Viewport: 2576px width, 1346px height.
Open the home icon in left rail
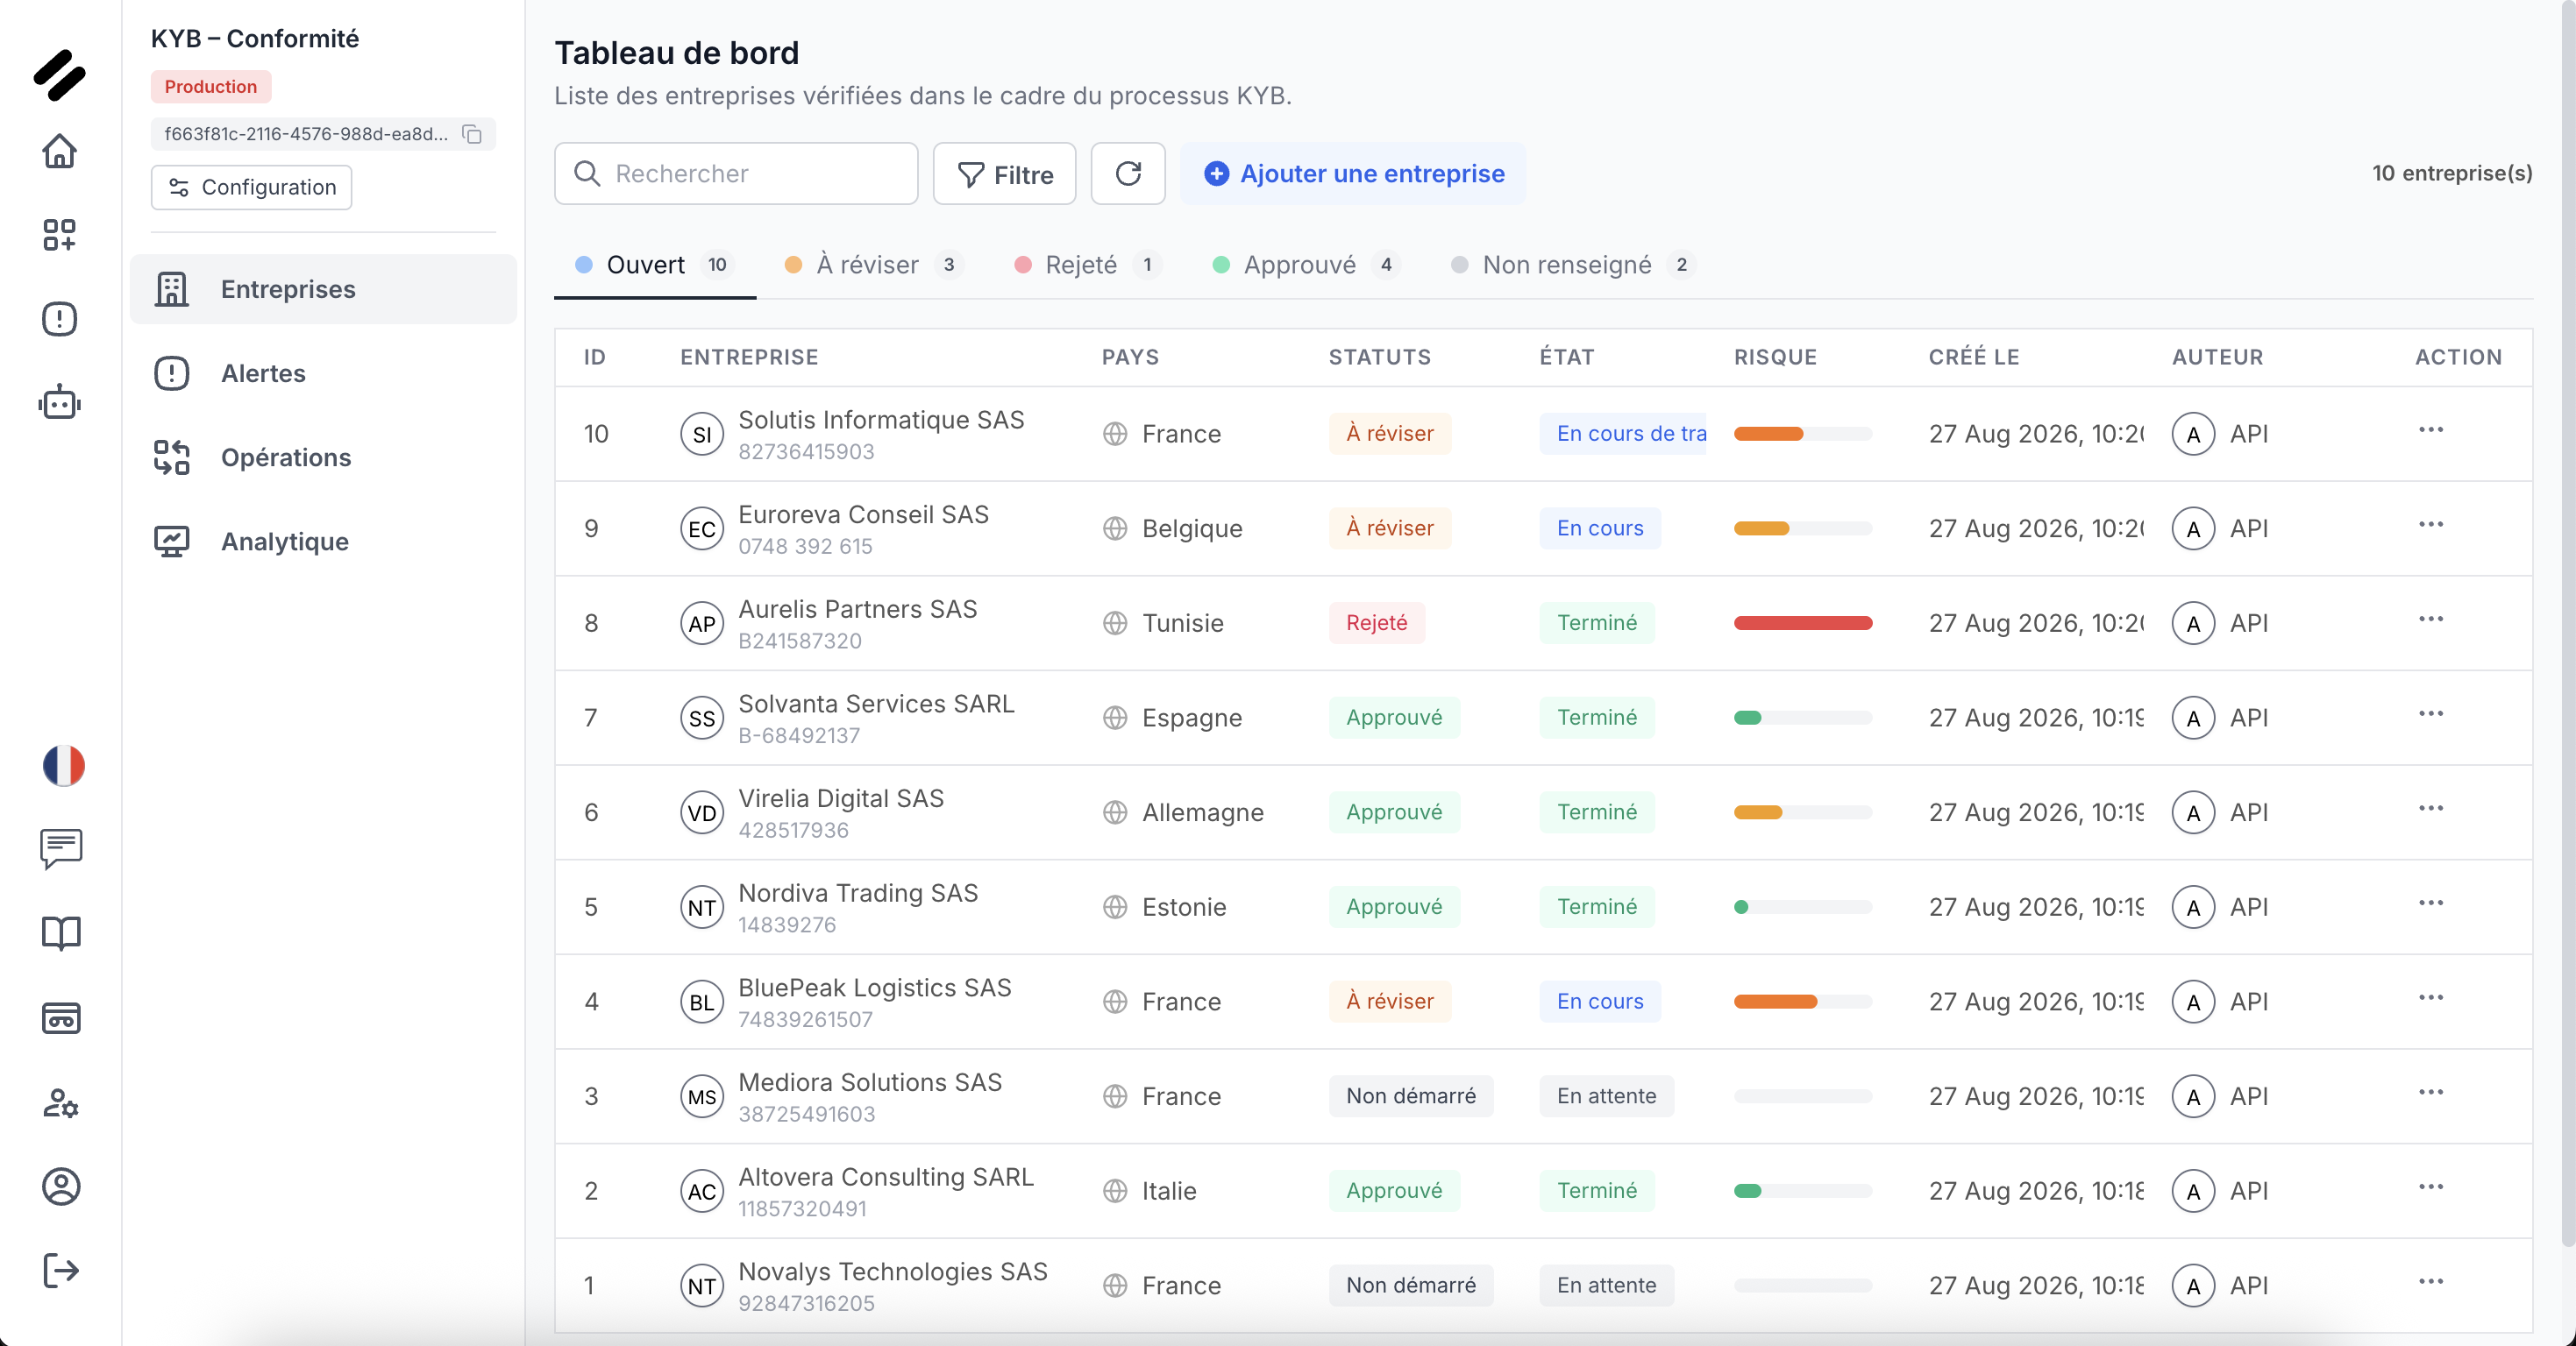click(x=60, y=151)
